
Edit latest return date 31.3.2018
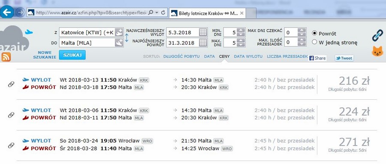click(x=182, y=42)
